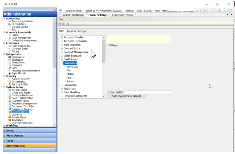This screenshot has width=235, height=154.
Task: Expand the Error Handling node
Action: click(x=62, y=92)
